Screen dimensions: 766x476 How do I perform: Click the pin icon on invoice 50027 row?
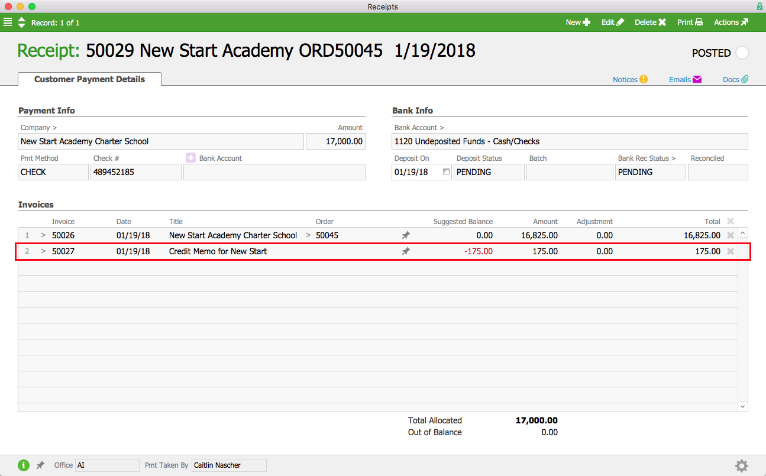click(x=406, y=251)
